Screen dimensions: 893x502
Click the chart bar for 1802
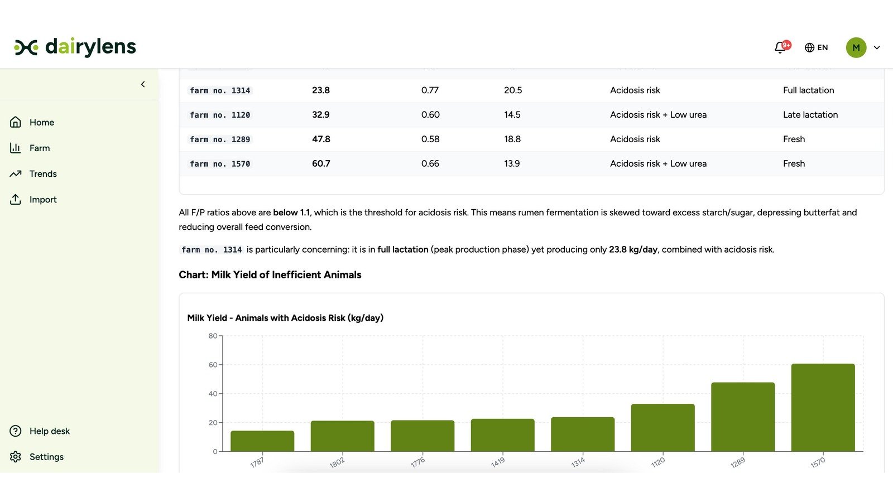[342, 436]
